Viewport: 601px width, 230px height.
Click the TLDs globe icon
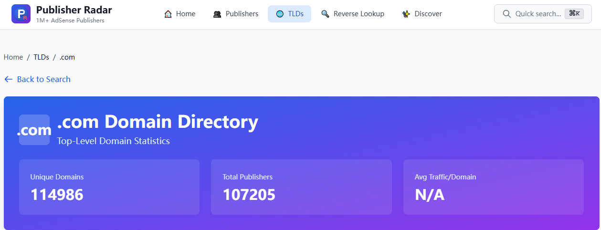point(280,14)
